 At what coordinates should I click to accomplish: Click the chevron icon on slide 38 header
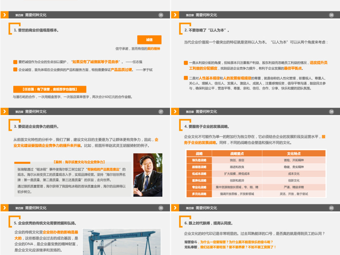click(175, 112)
